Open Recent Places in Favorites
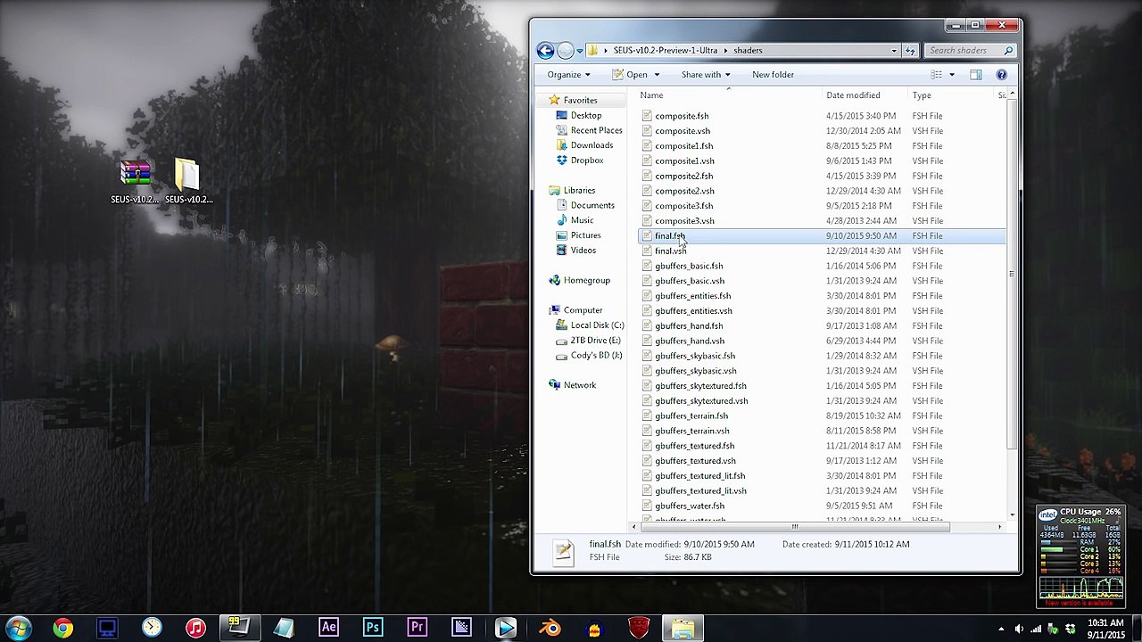This screenshot has width=1142, height=642. pos(596,131)
